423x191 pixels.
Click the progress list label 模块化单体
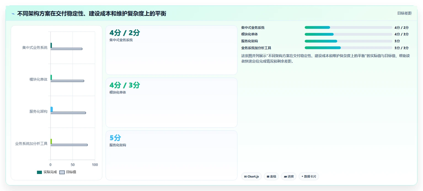pos(250,34)
